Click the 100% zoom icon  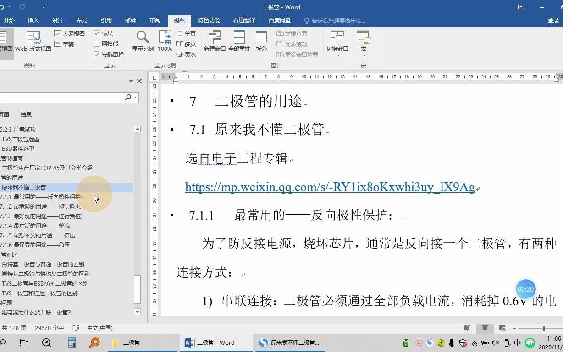click(164, 41)
